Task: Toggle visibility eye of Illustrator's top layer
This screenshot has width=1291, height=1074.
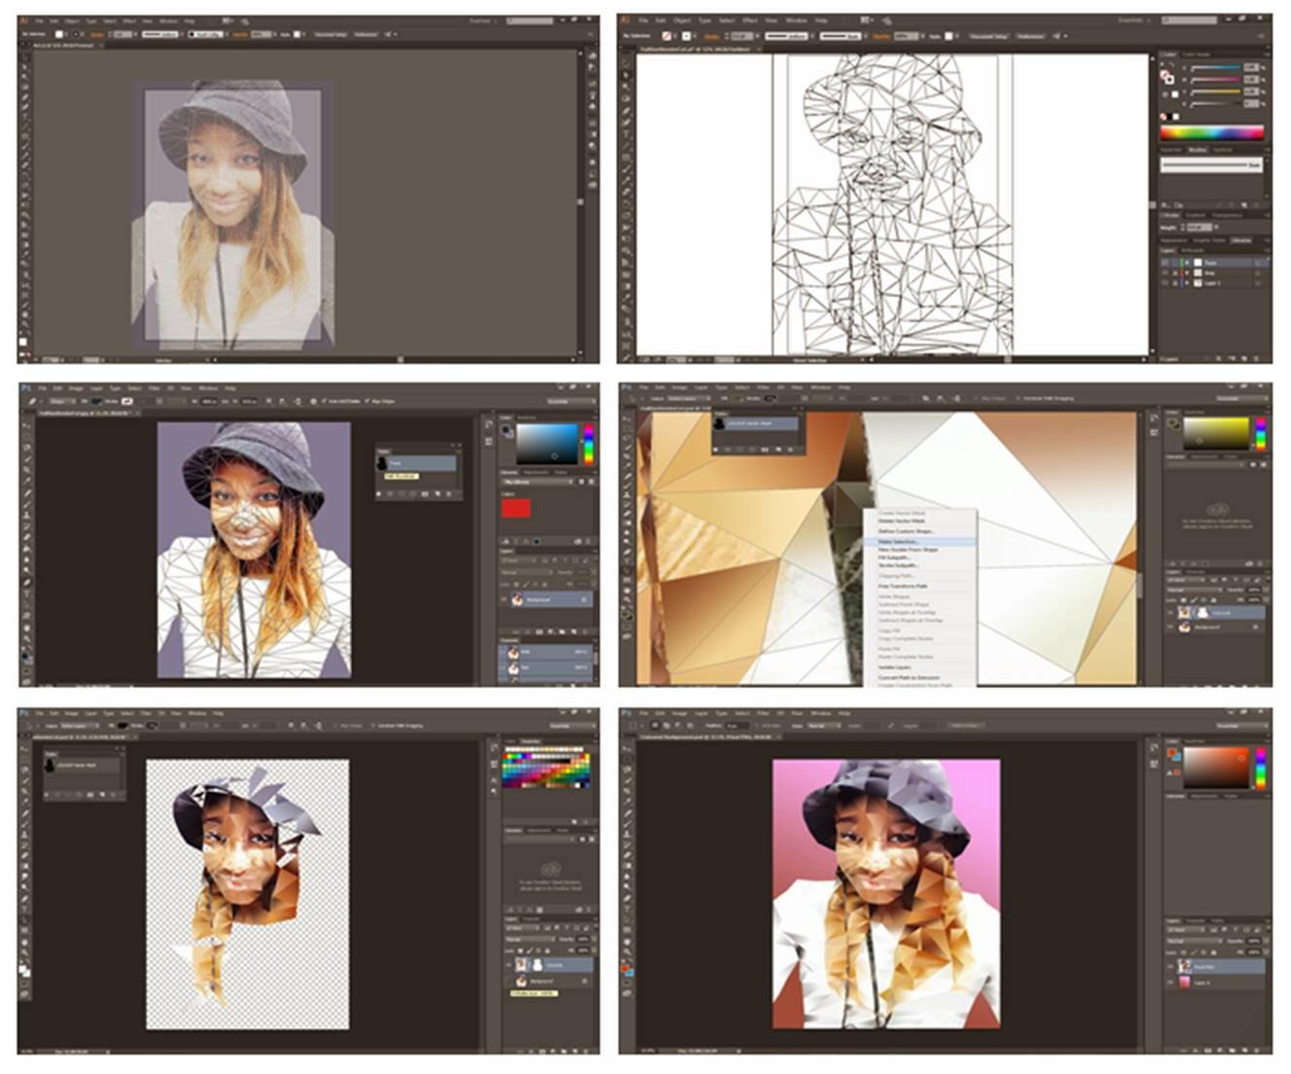Action: (x=1165, y=263)
